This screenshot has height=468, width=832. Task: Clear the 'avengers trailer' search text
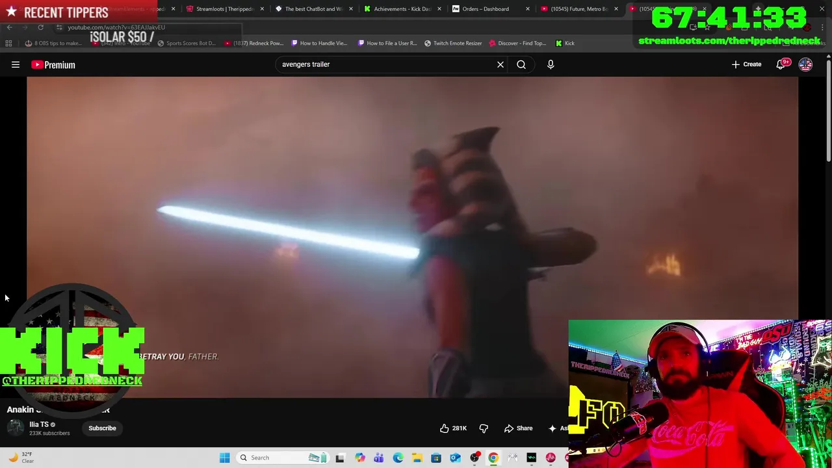[x=500, y=64]
